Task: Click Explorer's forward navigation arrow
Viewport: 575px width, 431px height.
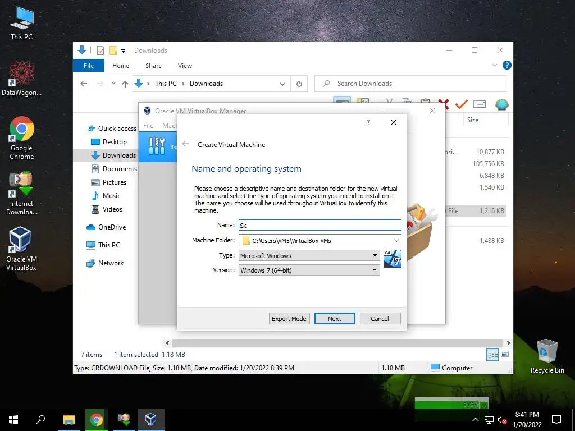Action: 100,84
